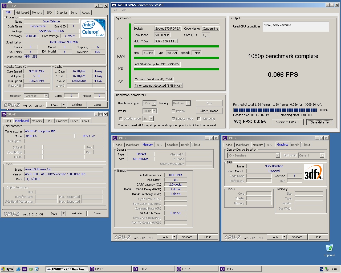Expand Tools arrow in Memory window
Screen dimensions: 341x273
[174, 237]
